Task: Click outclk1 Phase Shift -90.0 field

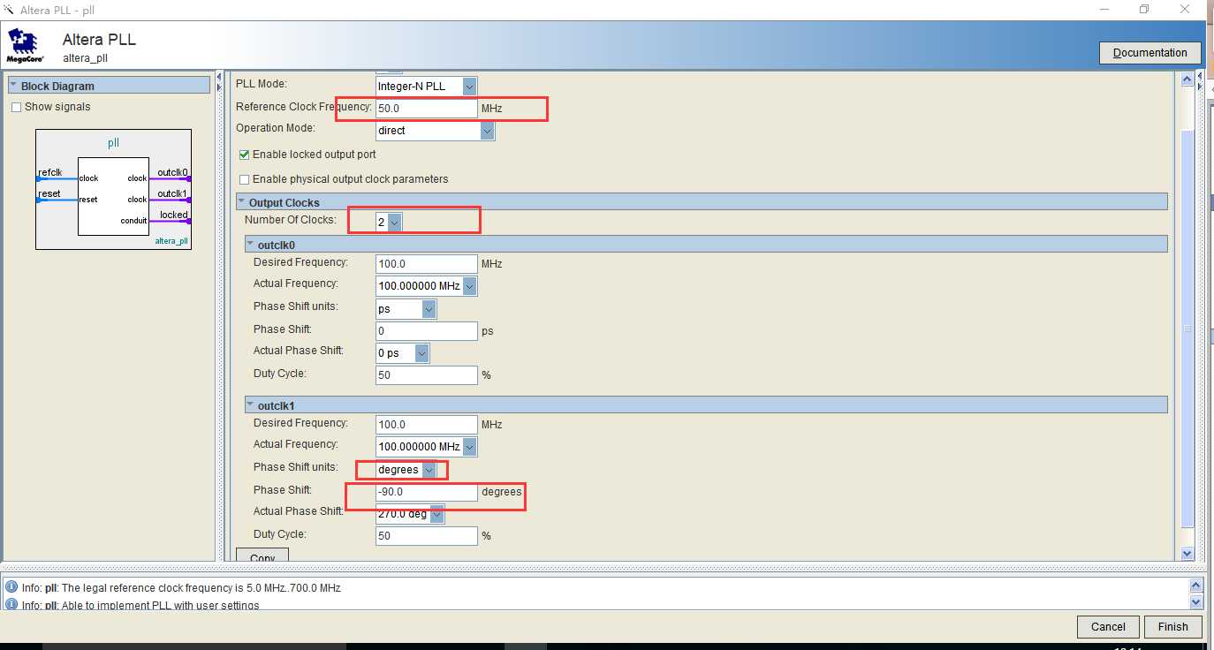Action: 427,492
